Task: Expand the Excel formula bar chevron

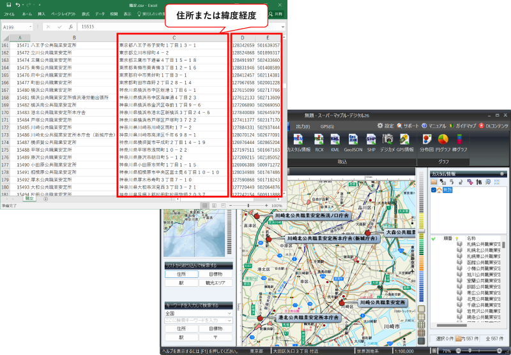Action: [283, 27]
